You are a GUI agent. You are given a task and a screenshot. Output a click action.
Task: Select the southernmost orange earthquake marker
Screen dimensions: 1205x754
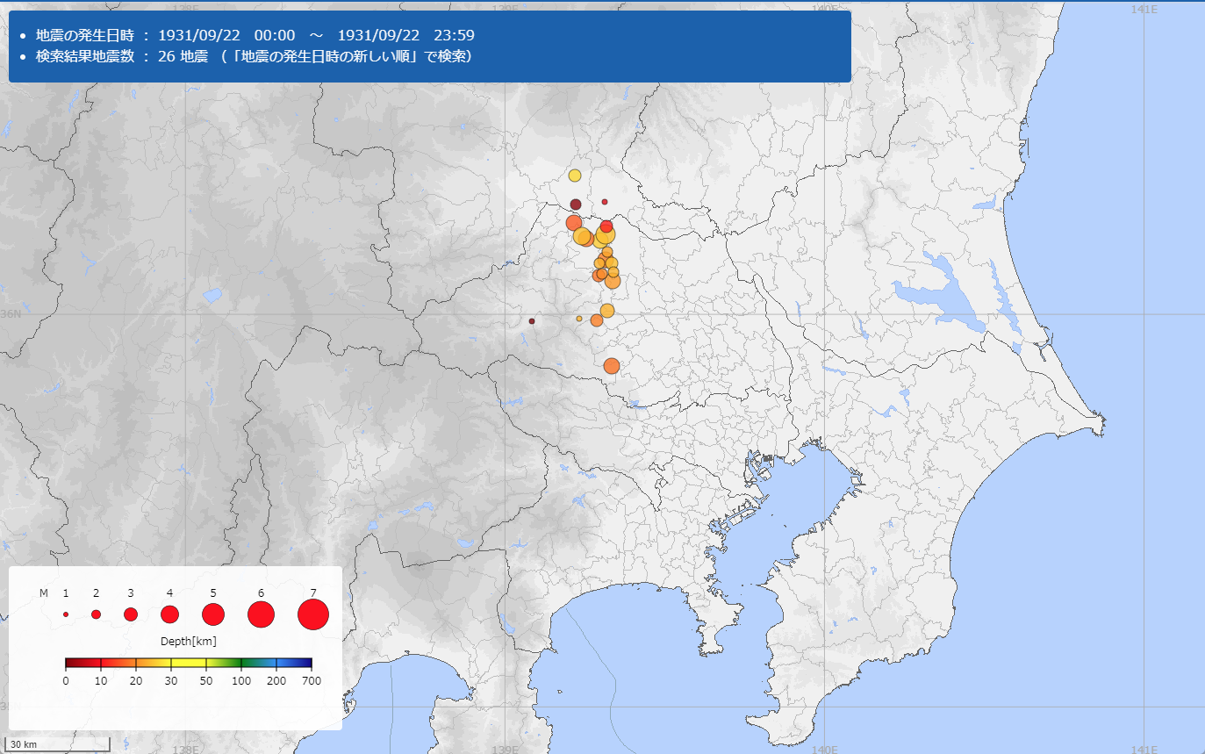point(612,366)
